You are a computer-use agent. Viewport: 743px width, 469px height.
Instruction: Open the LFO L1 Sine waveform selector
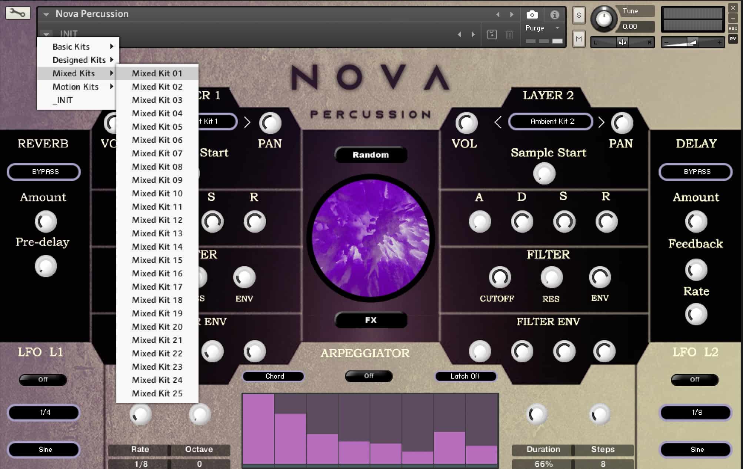(x=44, y=450)
